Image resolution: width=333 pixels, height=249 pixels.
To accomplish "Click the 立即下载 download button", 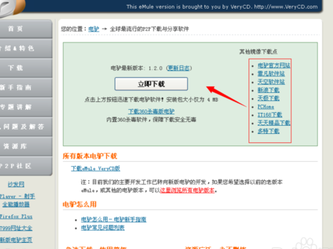I will [x=151, y=84].
